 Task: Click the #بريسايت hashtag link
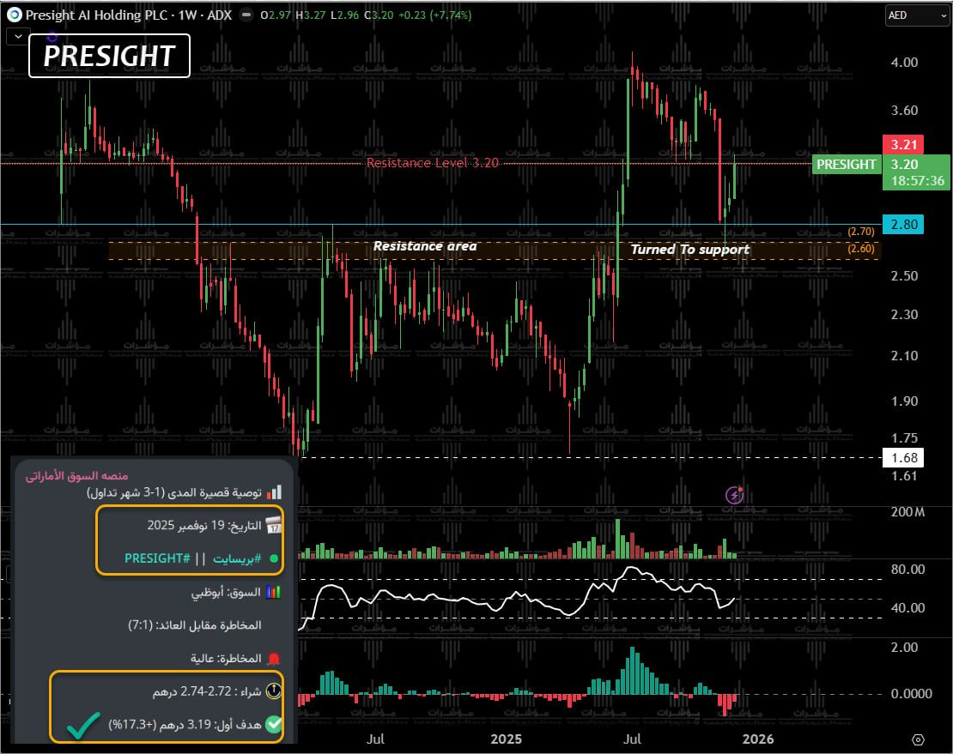237,558
